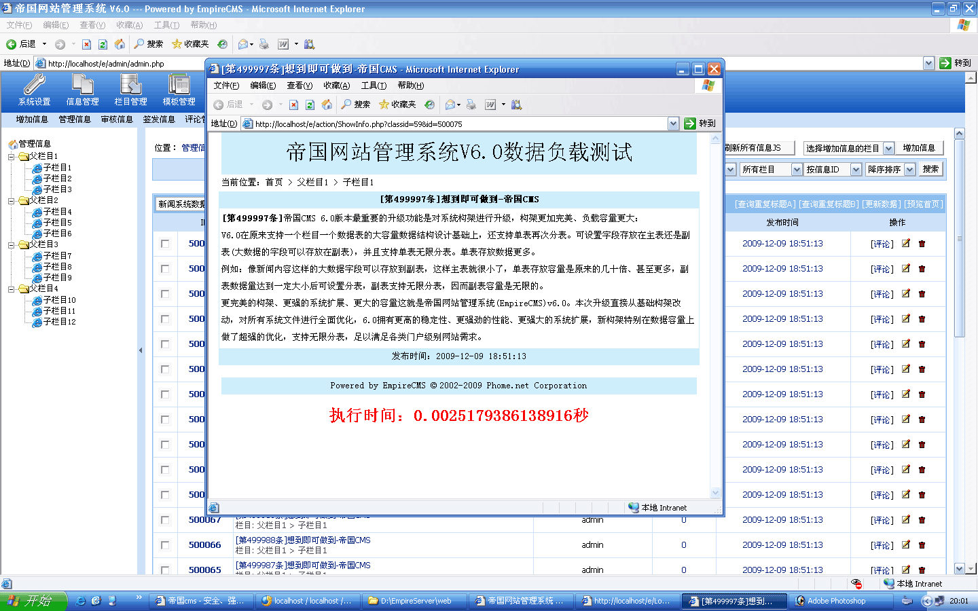The height and width of the screenshot is (611, 978).
Task: Click refresh icon in popup window toolbar
Action: [310, 105]
